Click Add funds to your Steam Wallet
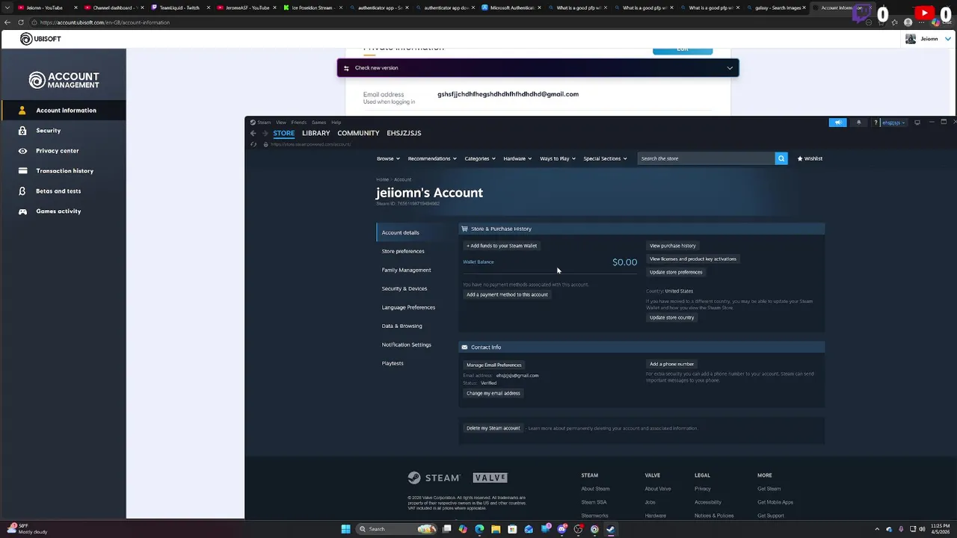 coord(502,246)
